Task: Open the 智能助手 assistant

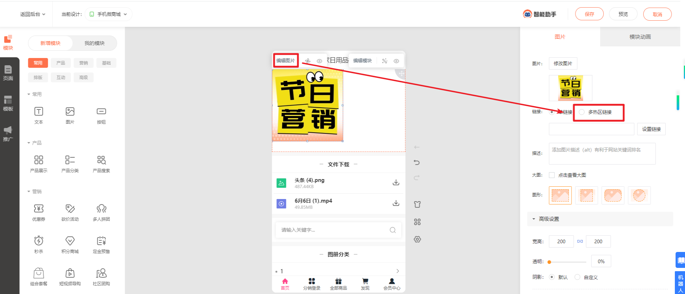Action: [x=540, y=14]
